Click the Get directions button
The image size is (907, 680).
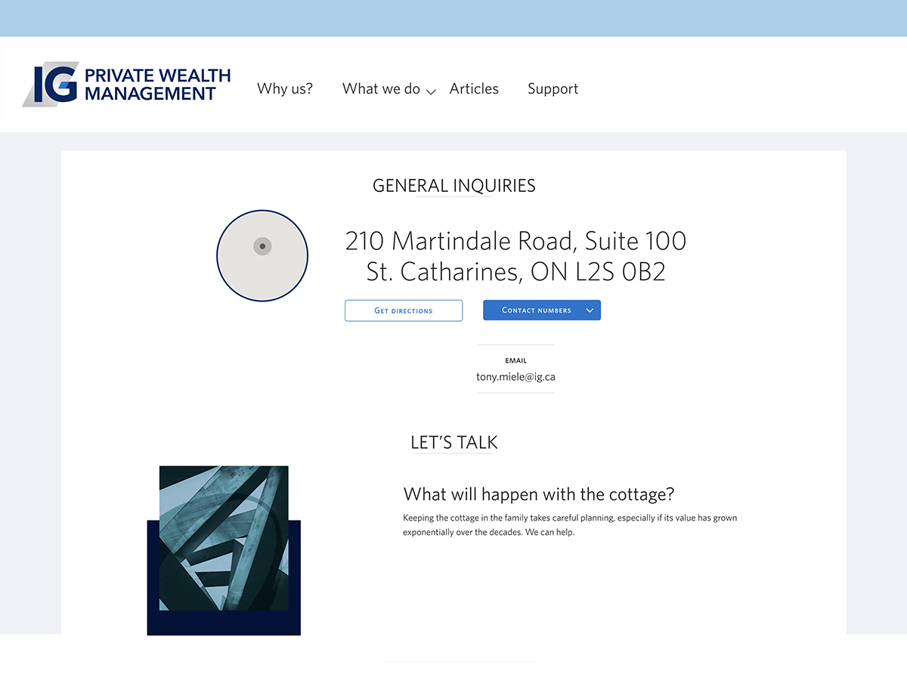pyautogui.click(x=404, y=311)
